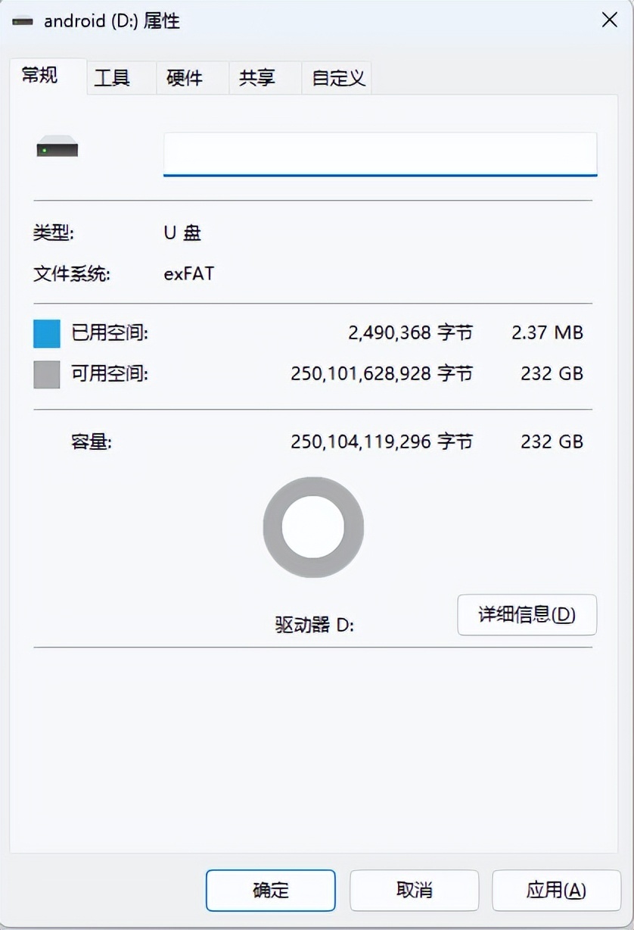Click the 2.37 MB used space value
This screenshot has width=634, height=930.
click(547, 332)
